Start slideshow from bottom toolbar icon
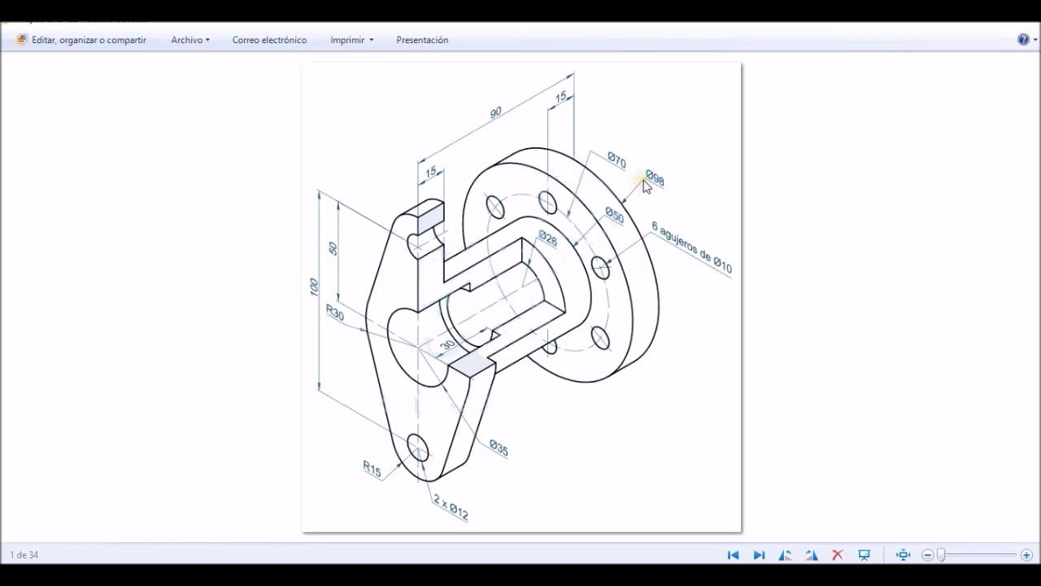 [864, 555]
